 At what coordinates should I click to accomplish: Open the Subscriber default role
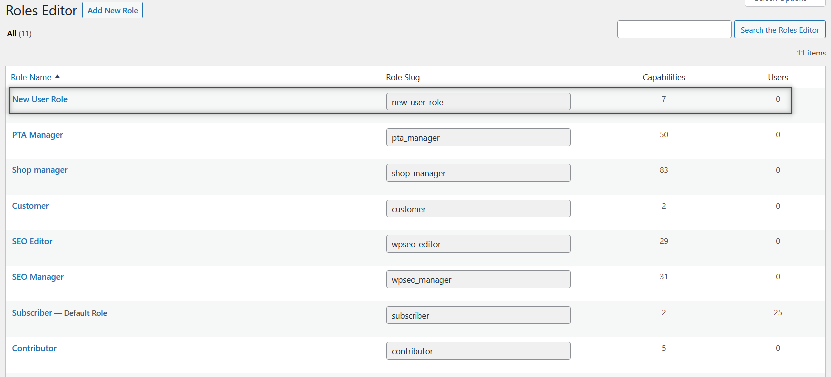click(x=32, y=313)
